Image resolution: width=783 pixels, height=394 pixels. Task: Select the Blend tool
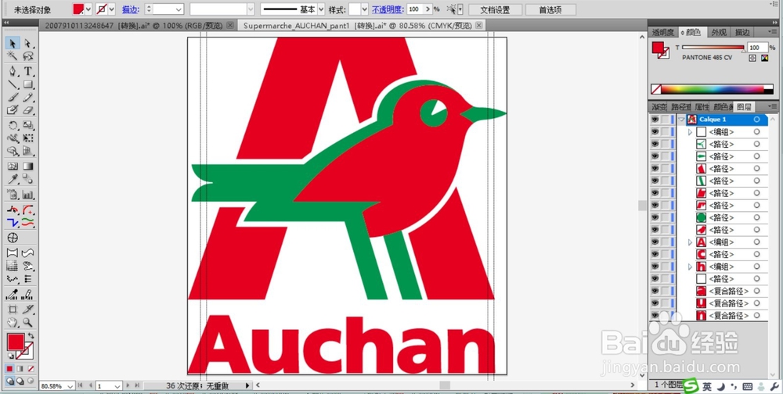[28, 179]
